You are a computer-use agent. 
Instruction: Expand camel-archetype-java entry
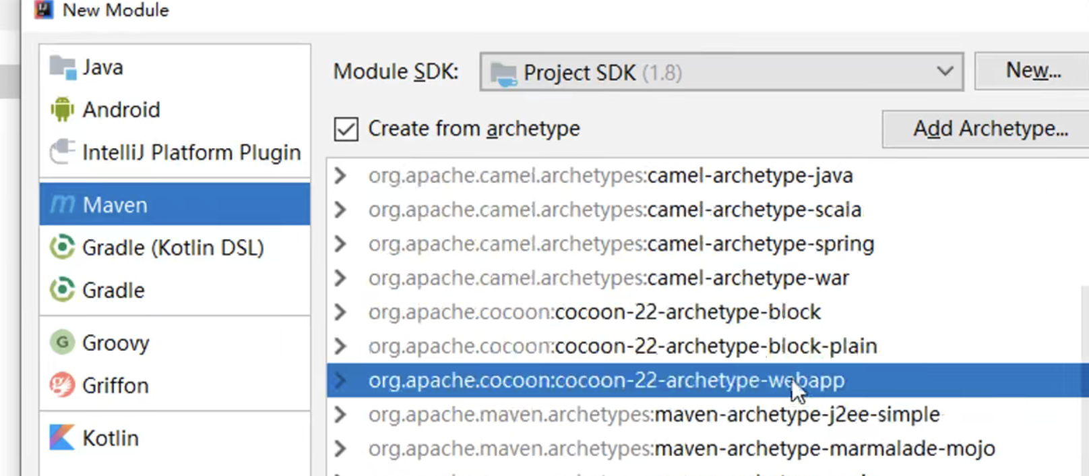tap(341, 175)
